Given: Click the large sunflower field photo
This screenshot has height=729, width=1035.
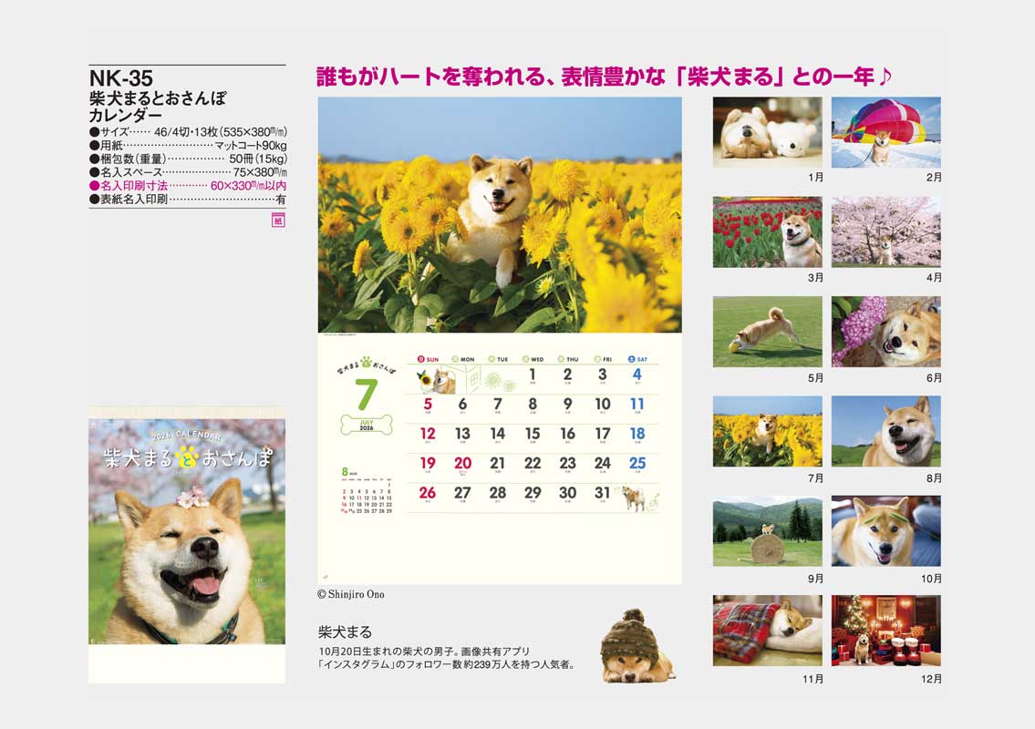Looking at the screenshot, I should (500, 215).
